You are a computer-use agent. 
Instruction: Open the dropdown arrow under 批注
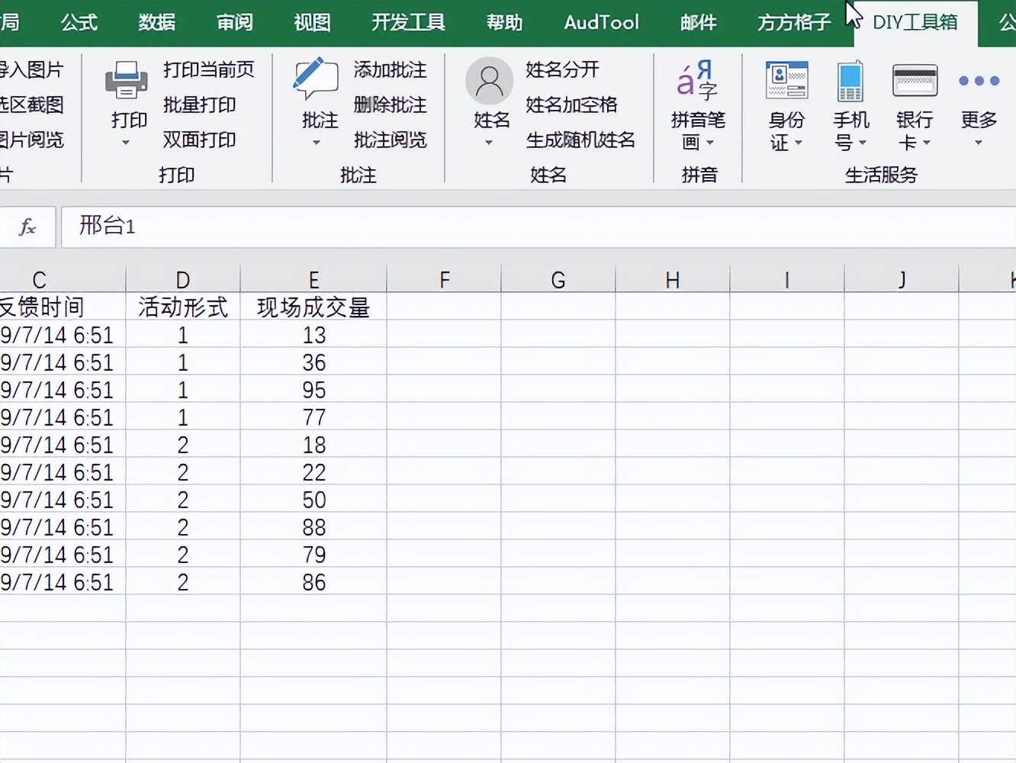(317, 143)
